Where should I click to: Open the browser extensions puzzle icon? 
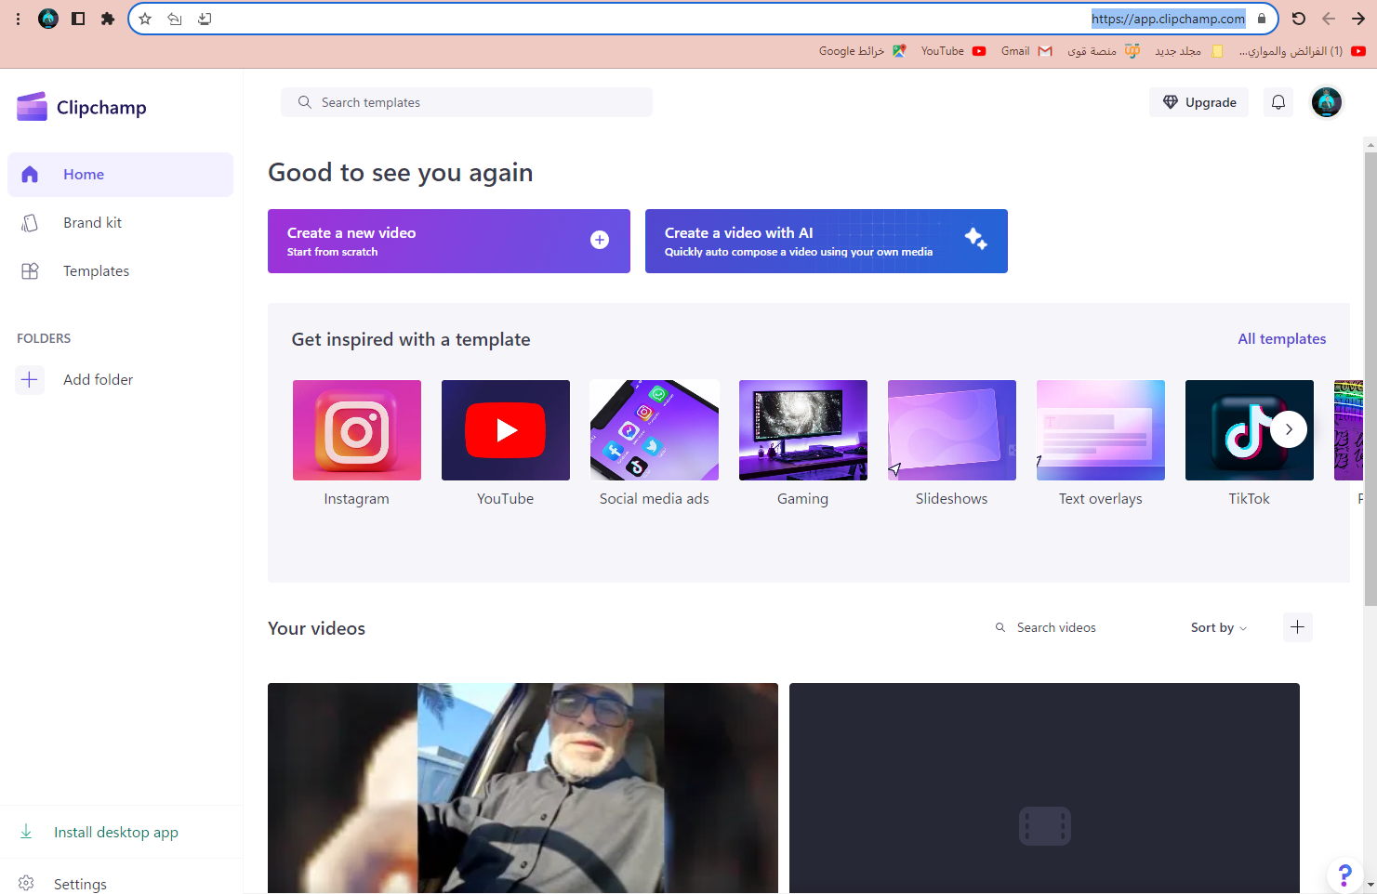point(108,19)
